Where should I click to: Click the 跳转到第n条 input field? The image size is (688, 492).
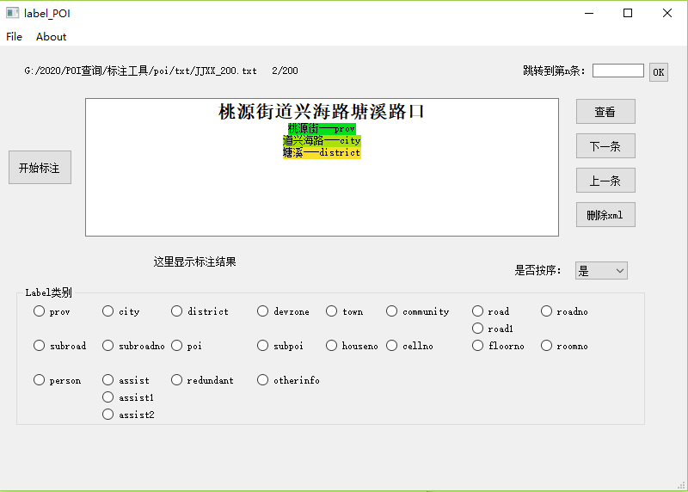click(x=617, y=71)
